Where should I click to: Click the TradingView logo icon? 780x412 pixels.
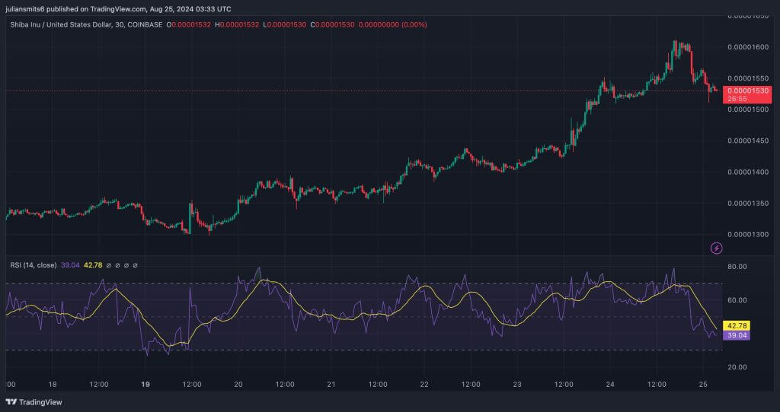(11, 402)
